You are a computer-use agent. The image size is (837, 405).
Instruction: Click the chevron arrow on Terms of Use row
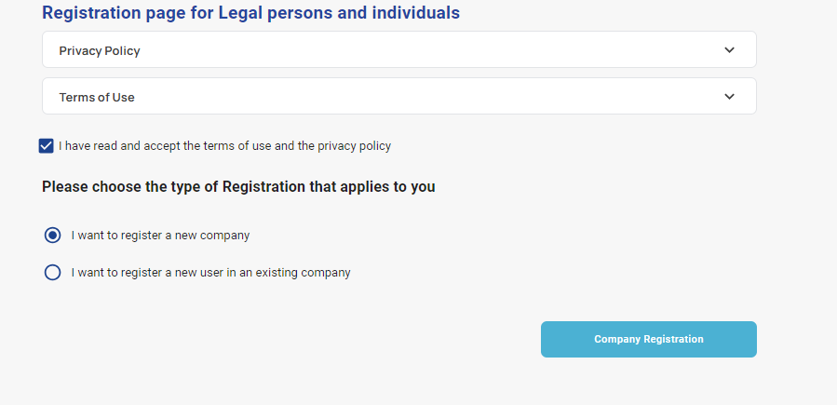729,97
